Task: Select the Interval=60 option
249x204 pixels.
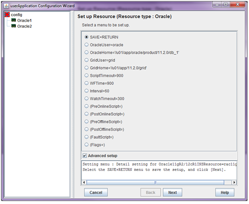Action: coord(97,91)
